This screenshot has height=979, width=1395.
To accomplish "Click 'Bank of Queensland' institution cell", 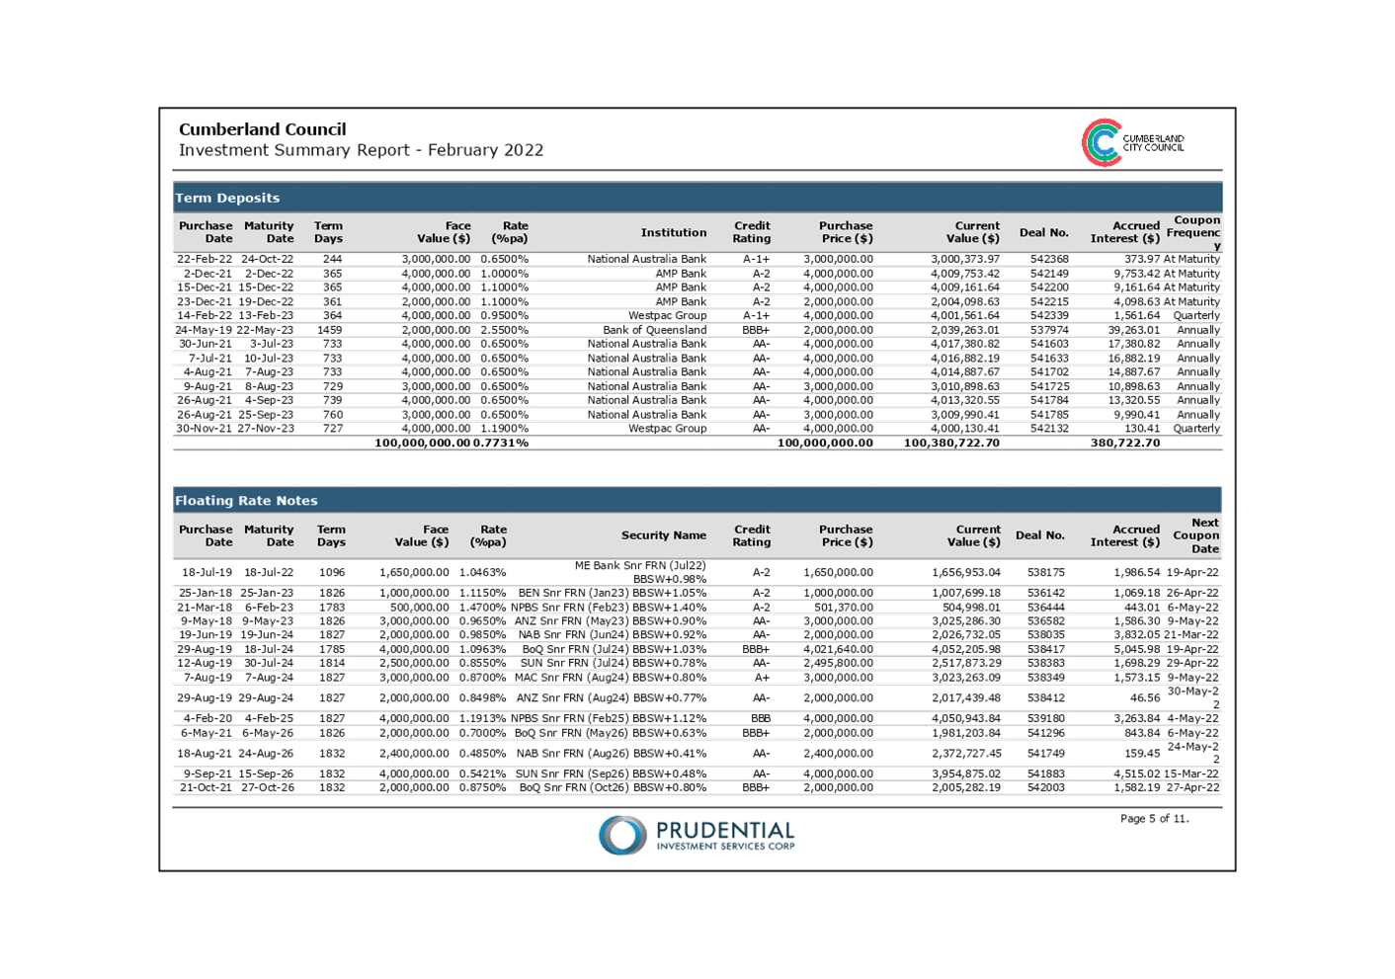I will pos(654,330).
